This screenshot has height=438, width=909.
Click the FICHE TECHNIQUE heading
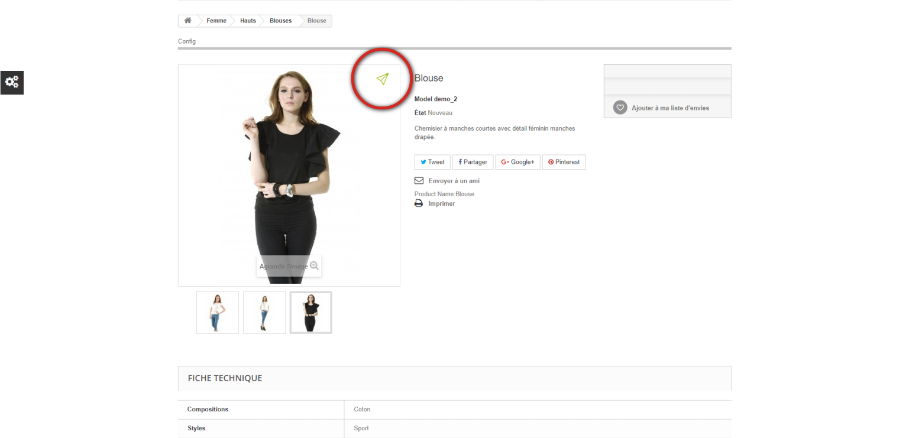pyautogui.click(x=225, y=378)
